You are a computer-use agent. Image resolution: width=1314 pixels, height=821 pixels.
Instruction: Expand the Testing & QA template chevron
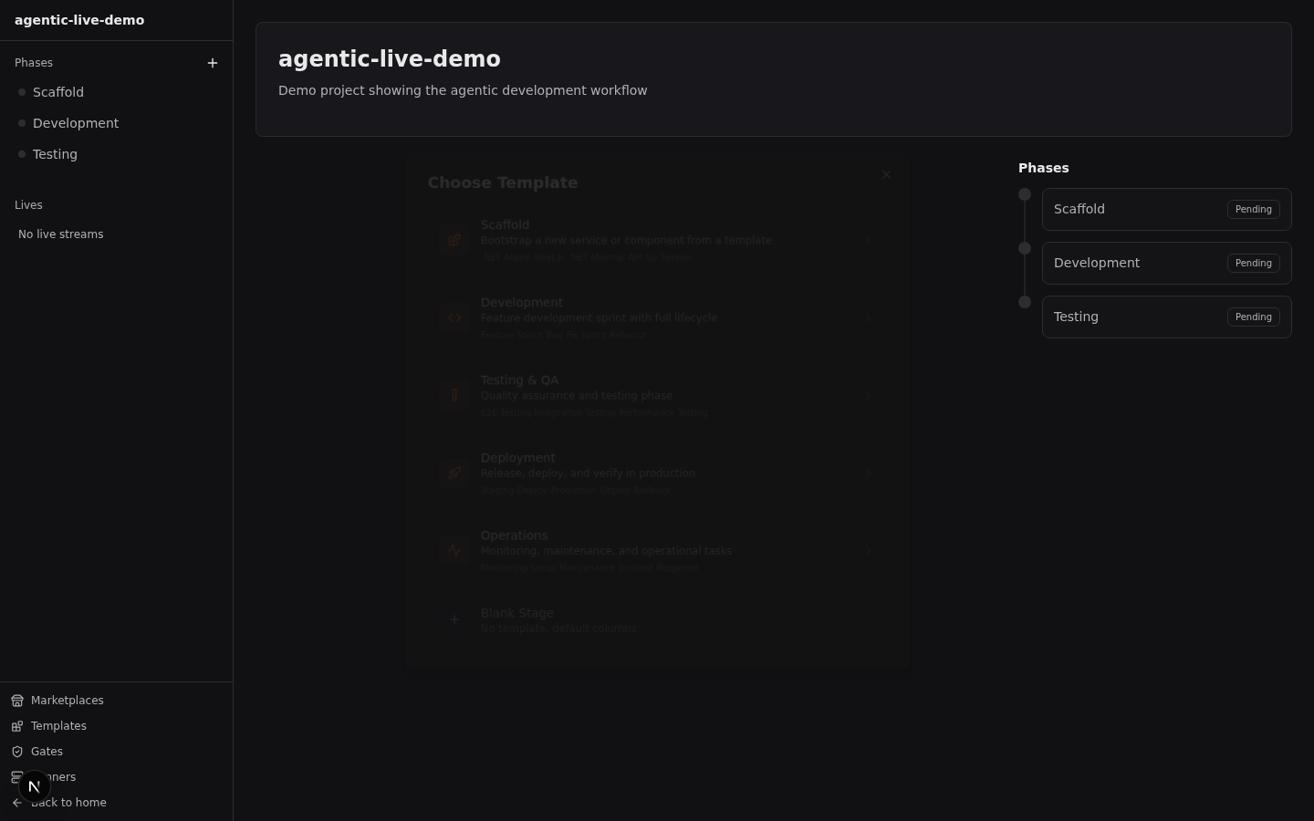tap(869, 395)
